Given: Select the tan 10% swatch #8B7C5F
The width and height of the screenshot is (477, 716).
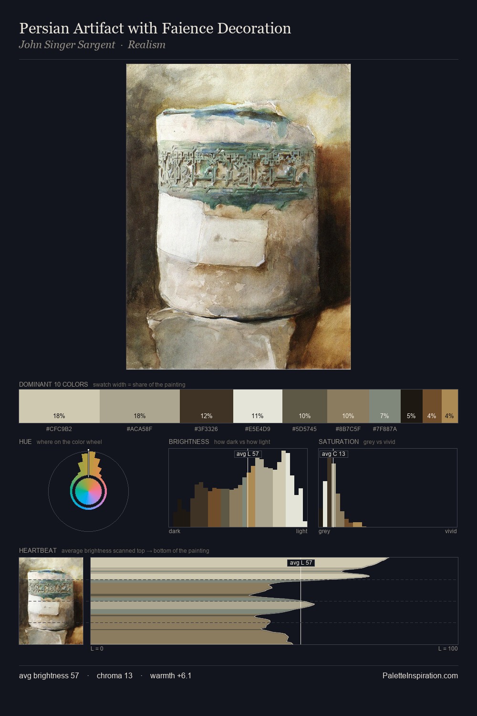Looking at the screenshot, I should [348, 406].
